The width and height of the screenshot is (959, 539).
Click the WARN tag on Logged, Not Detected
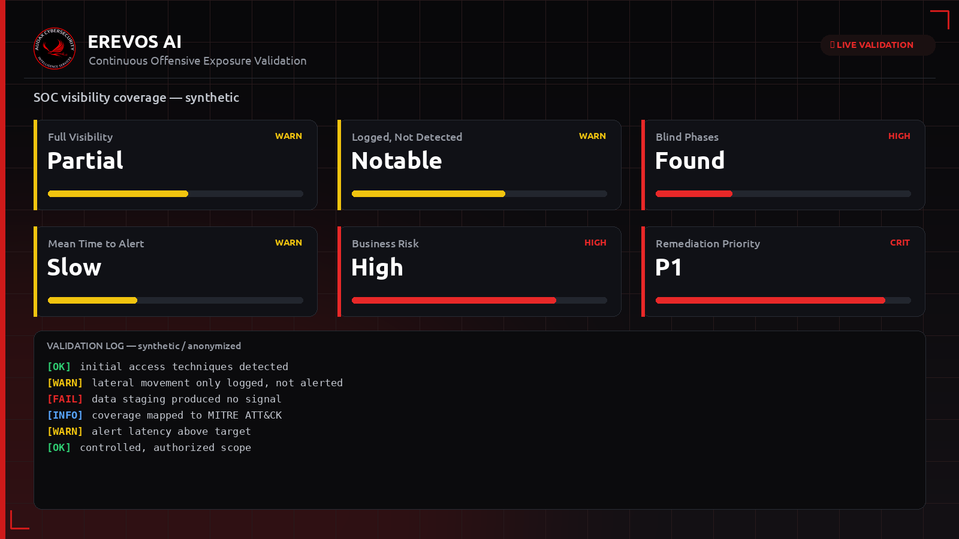click(x=592, y=136)
